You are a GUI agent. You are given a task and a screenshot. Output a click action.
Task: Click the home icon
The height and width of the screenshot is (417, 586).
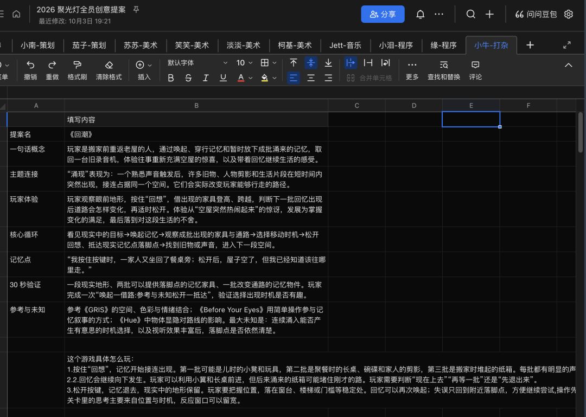click(16, 14)
